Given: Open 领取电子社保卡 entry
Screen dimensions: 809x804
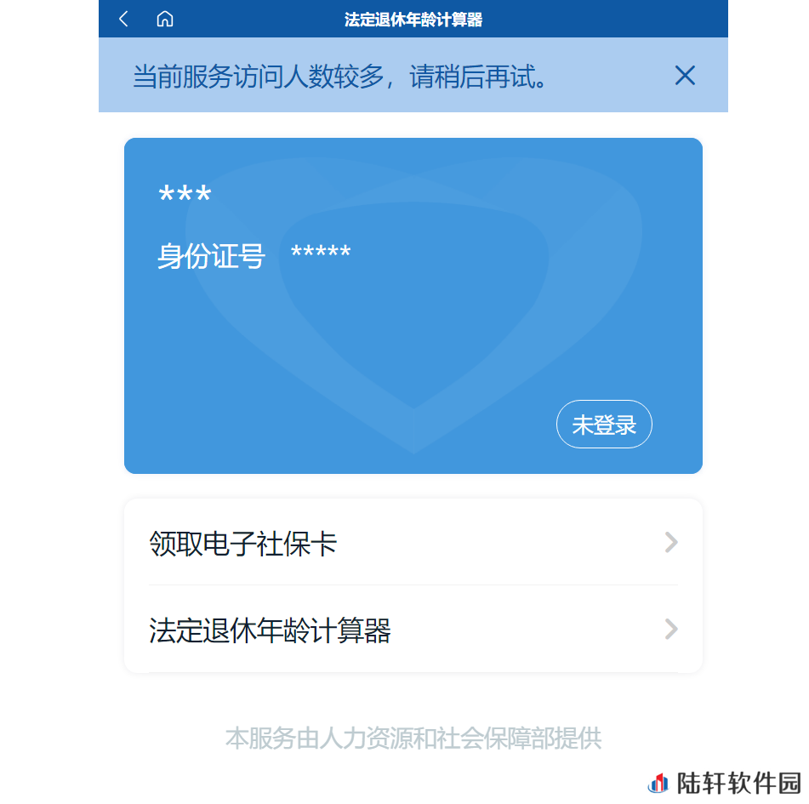Looking at the screenshot, I should (413, 542).
